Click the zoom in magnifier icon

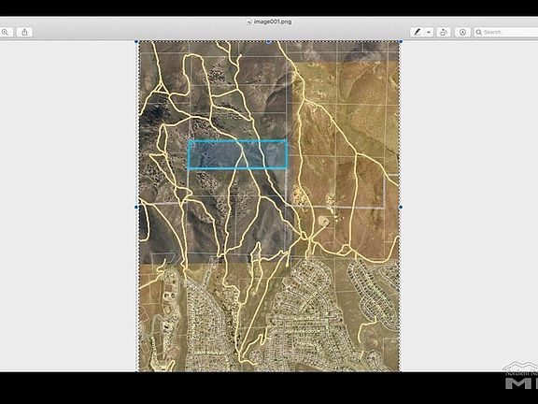tap(6, 32)
